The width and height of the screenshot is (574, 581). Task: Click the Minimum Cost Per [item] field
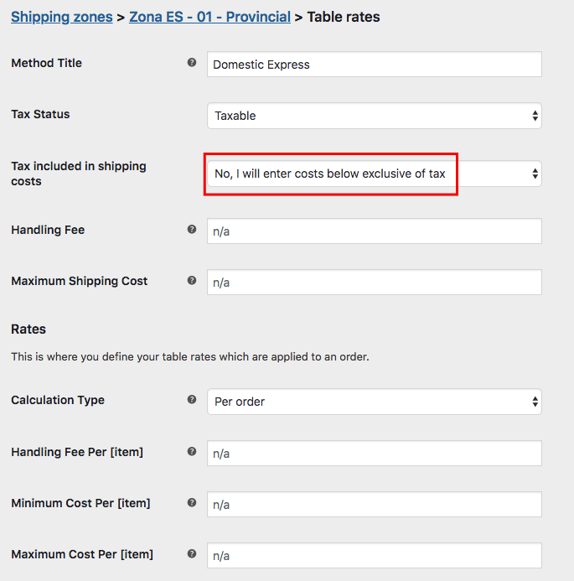374,505
